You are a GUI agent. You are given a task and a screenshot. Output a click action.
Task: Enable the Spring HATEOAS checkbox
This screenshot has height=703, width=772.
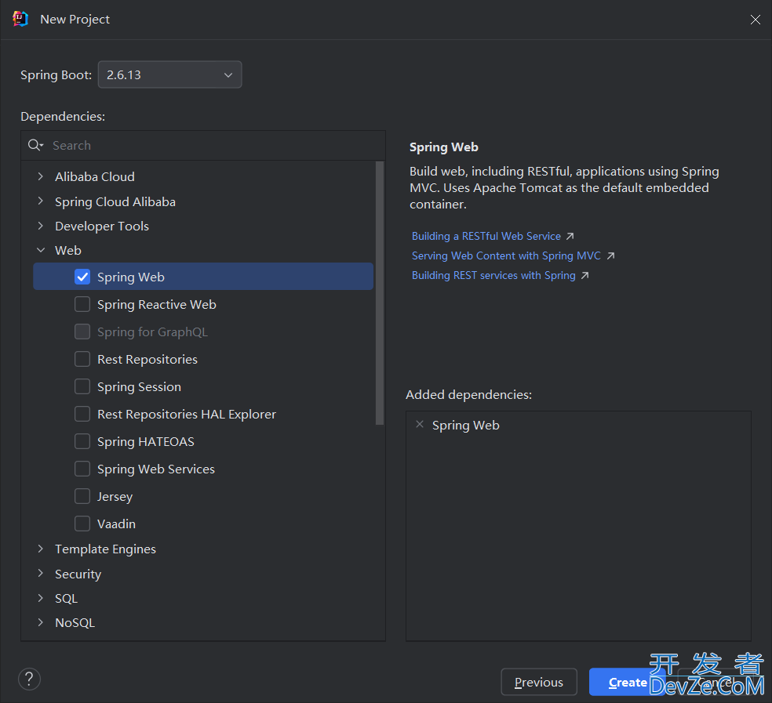[x=82, y=442]
